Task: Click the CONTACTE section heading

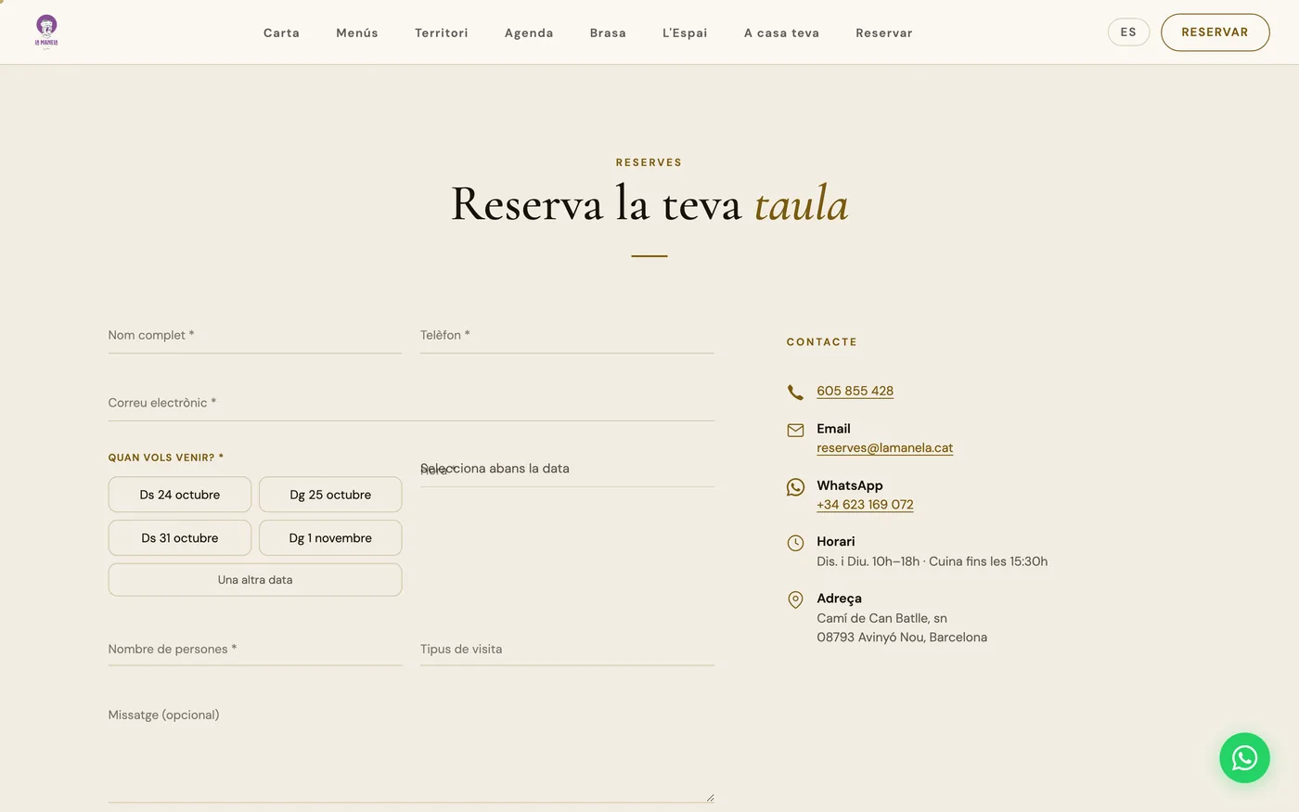Action: (x=822, y=342)
